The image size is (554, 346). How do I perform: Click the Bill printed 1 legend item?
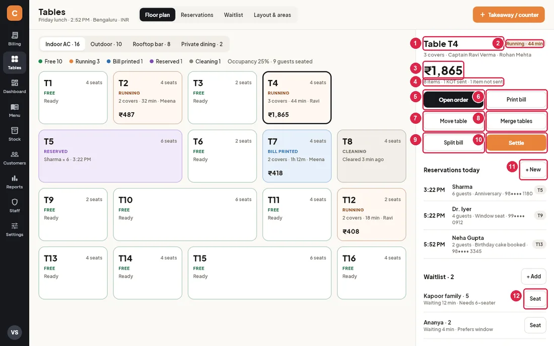pos(125,61)
